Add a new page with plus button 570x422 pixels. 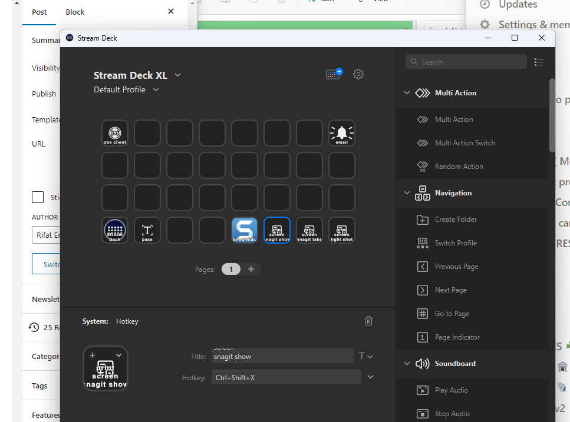click(251, 269)
